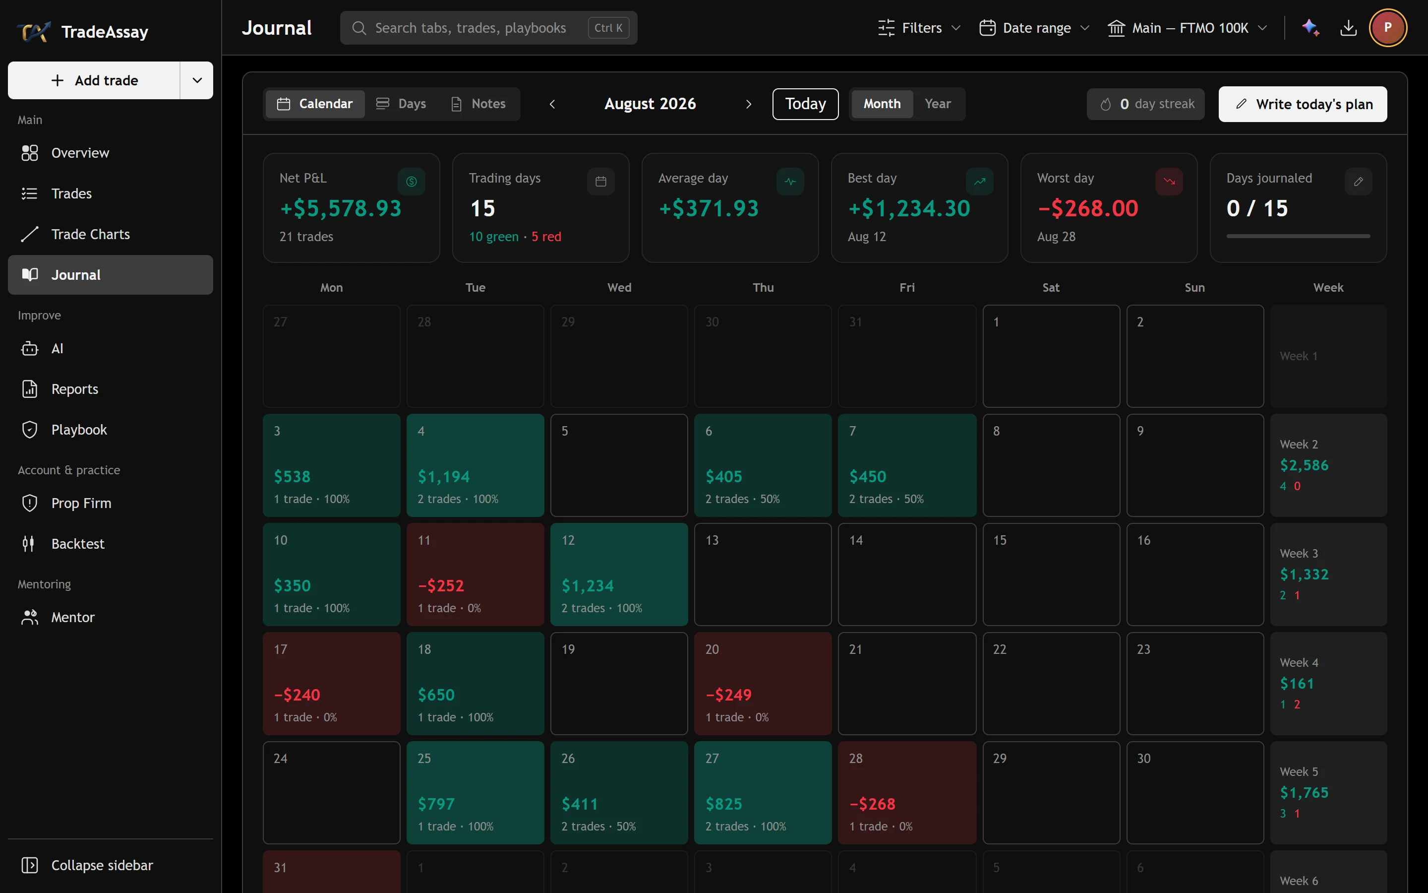
Task: Click Write today's plan button
Action: (x=1303, y=104)
